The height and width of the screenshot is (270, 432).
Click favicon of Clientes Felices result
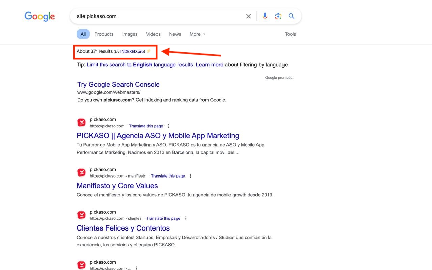(x=81, y=215)
